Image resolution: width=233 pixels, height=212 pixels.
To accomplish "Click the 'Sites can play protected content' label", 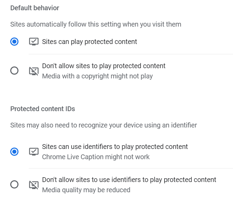I will click(x=90, y=42).
